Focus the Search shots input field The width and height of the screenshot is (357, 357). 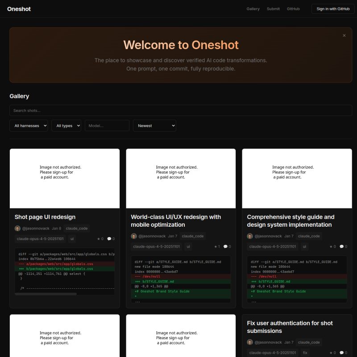pos(181,110)
